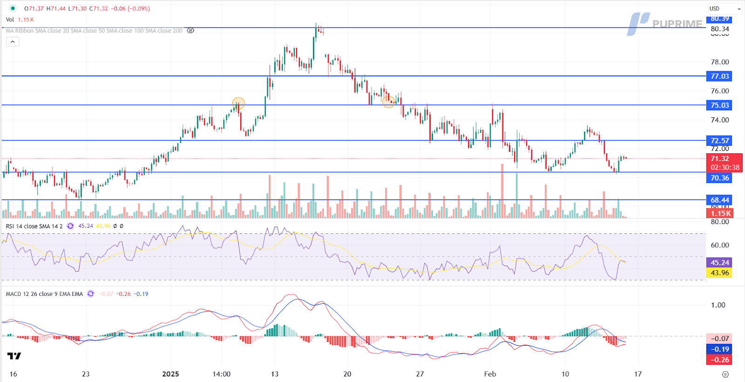The height and width of the screenshot is (382, 745).
Task: Click the 78.00 price scale value
Action: (x=720, y=62)
